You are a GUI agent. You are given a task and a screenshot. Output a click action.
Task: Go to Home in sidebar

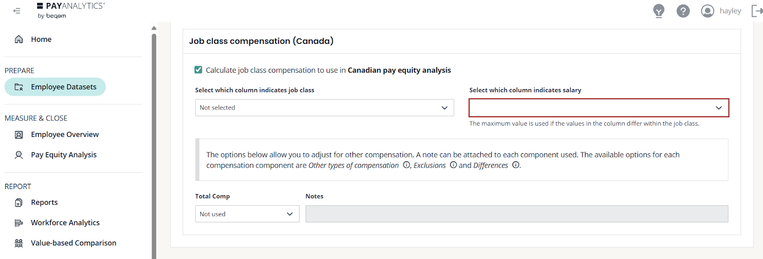[41, 40]
